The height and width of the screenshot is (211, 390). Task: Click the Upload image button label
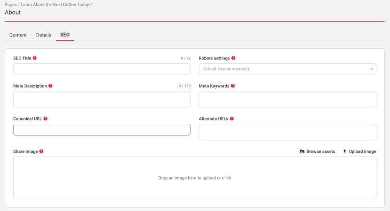[362, 151]
